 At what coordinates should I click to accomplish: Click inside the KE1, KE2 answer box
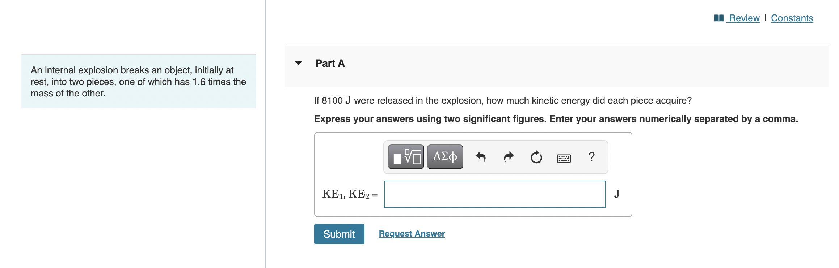[x=494, y=194]
